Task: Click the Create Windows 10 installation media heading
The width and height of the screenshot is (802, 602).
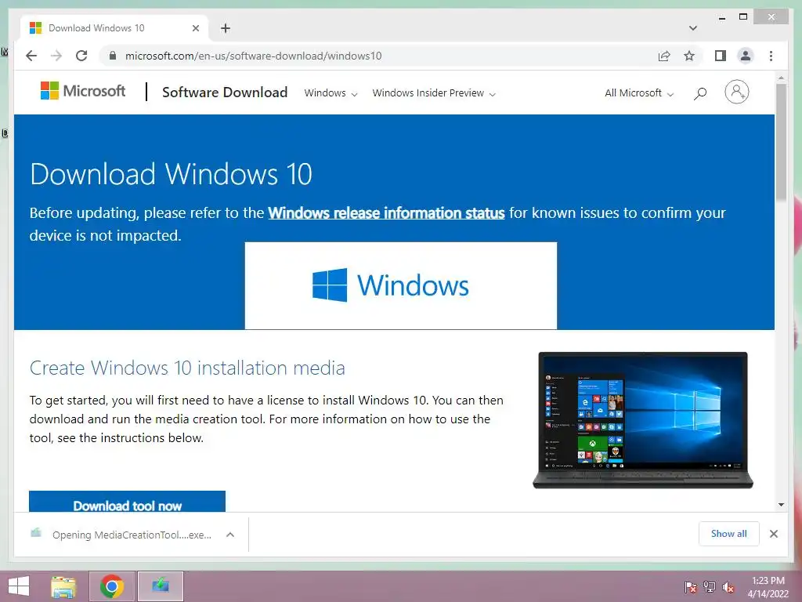Action: tap(187, 368)
